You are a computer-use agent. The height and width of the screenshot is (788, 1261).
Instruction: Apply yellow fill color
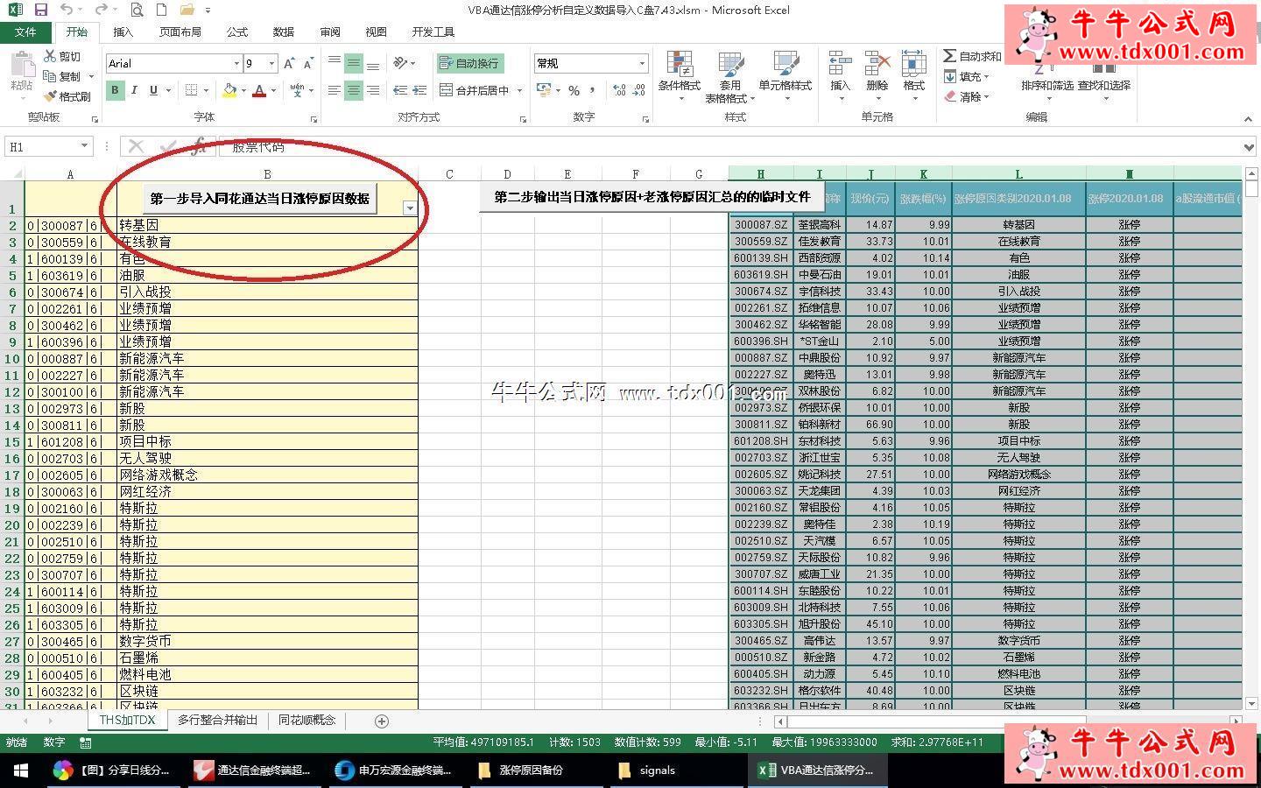coord(229,90)
